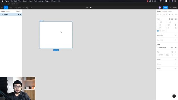The height and width of the screenshot is (100, 178).
Task: Open the Figma home icon in tab bar
Action: (x=9, y=4)
